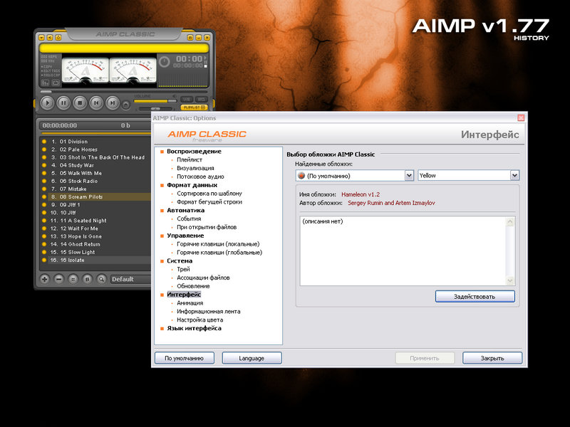Screen dimensions: 570x427
Task: Click the Закрыть button
Action: coord(492,358)
